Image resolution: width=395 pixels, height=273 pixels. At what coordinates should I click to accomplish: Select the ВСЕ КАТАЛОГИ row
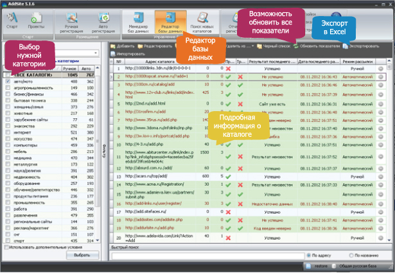click(49, 75)
